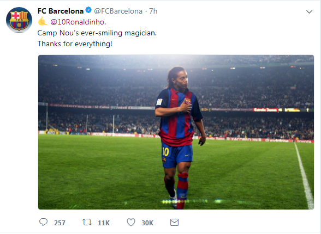View the 257 replies count
The height and width of the screenshot is (234, 321).
[60, 223]
